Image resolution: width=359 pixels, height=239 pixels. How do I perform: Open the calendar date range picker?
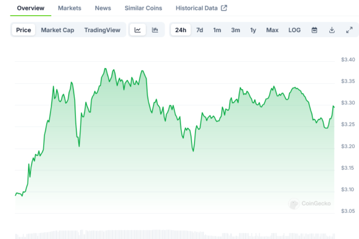[314, 30]
